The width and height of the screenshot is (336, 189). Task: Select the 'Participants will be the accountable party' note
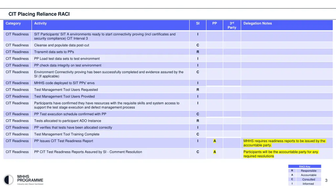[281, 154]
